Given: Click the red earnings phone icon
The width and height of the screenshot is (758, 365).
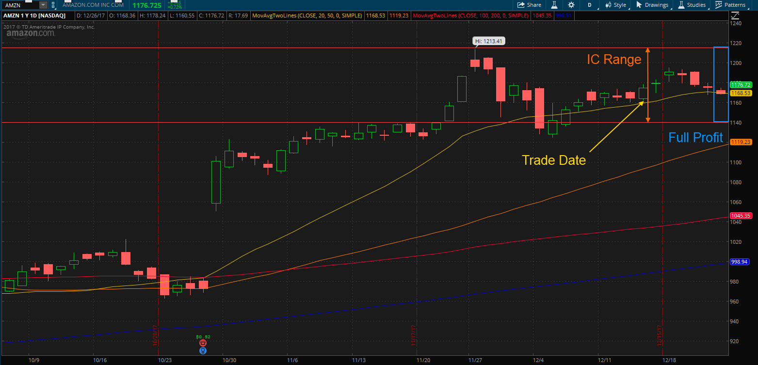Looking at the screenshot, I should click(203, 343).
